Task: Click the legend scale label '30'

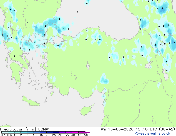Action: point(60,135)
